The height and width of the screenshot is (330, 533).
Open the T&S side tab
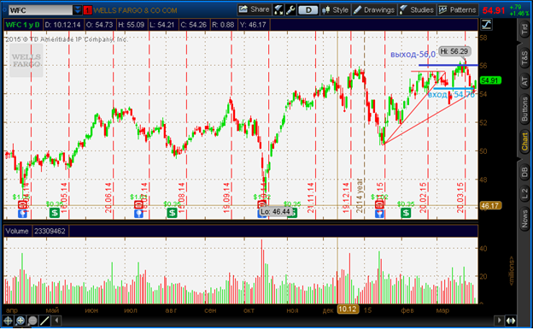[524, 58]
